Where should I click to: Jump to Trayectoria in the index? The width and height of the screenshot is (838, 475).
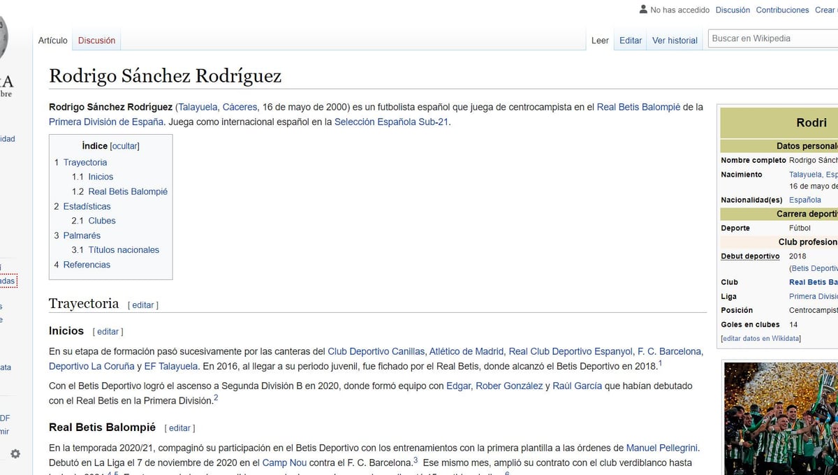pyautogui.click(x=84, y=162)
